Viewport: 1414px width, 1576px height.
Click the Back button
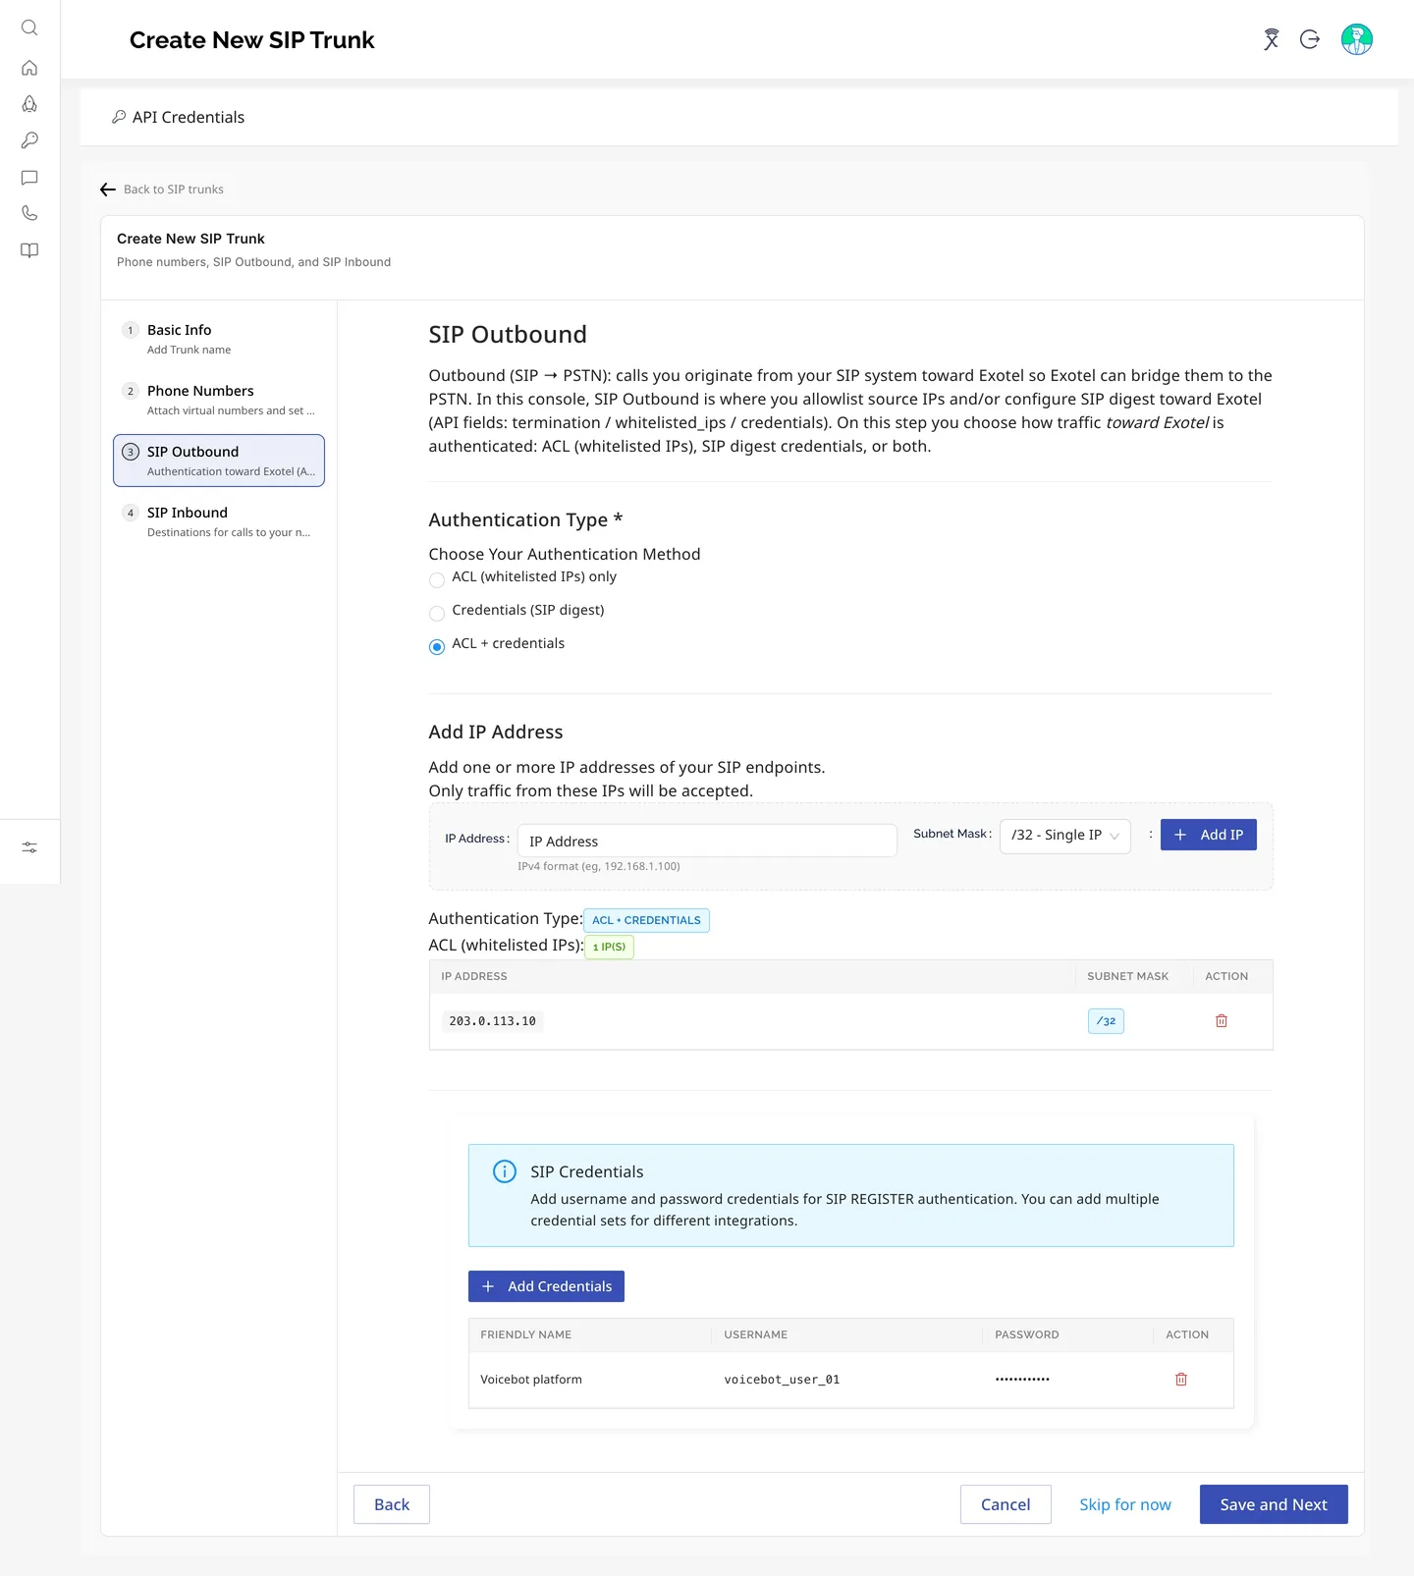click(392, 1504)
